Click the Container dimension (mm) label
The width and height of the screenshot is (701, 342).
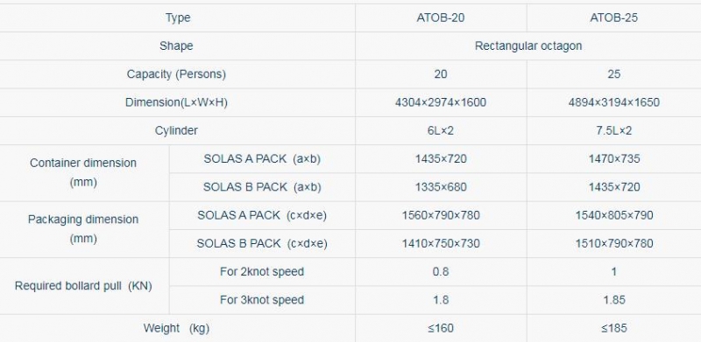(x=83, y=173)
